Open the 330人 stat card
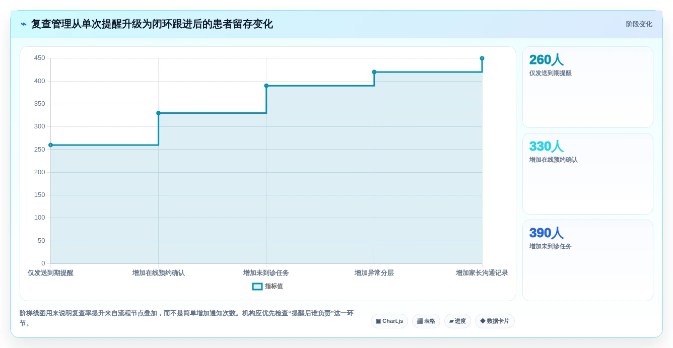 point(588,174)
